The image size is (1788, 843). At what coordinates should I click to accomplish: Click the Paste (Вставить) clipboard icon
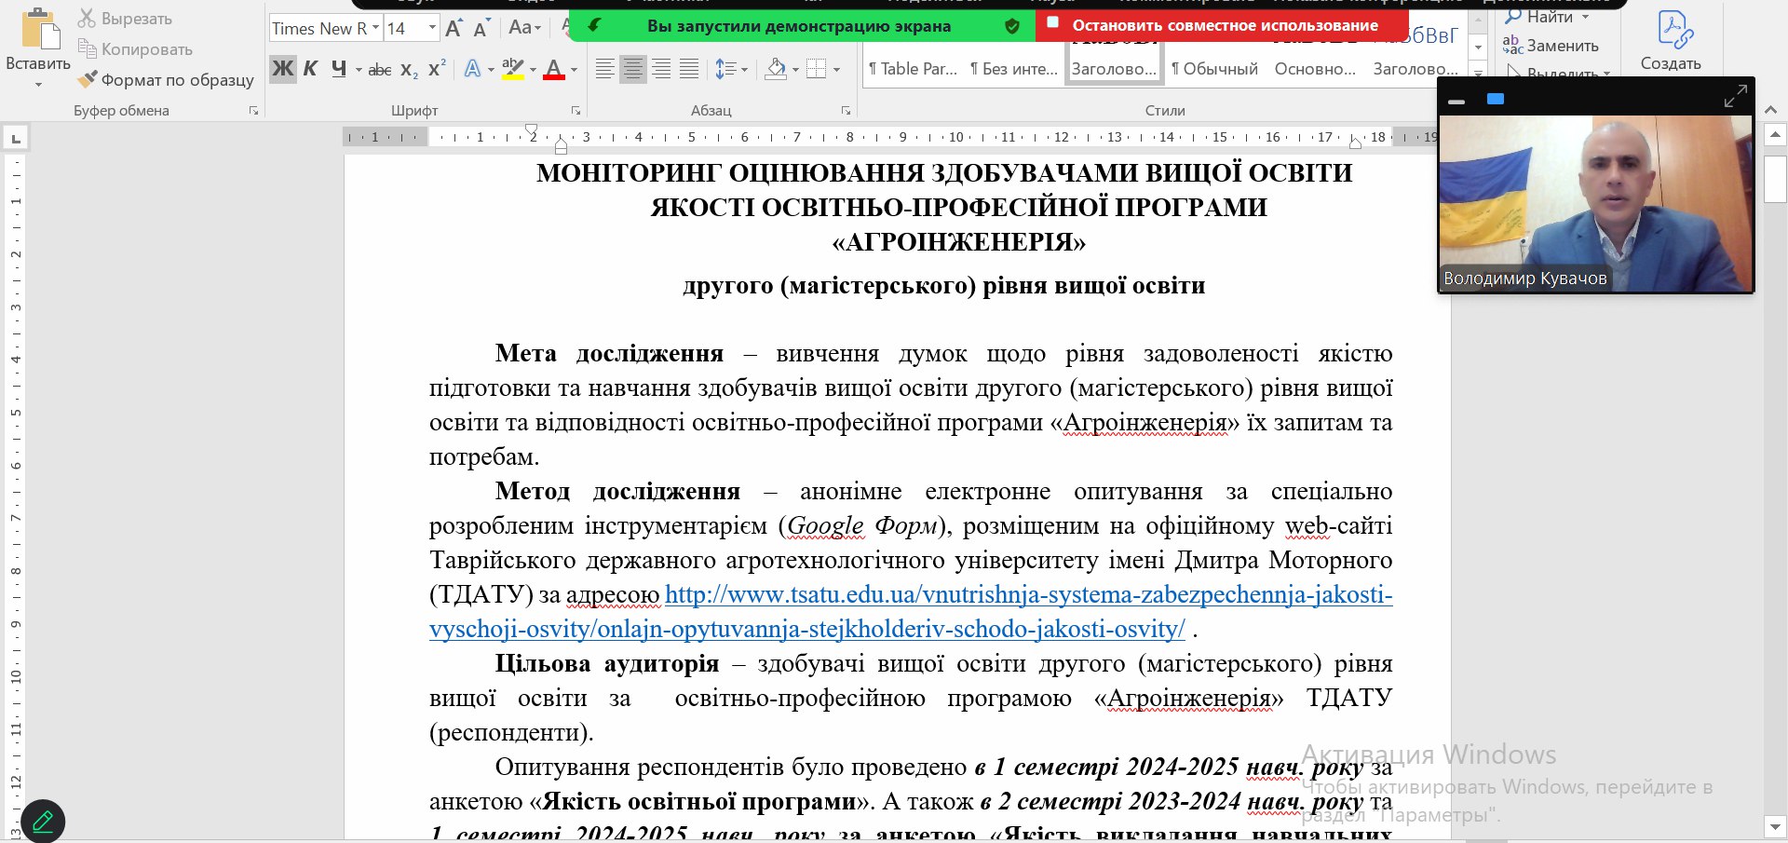click(x=40, y=28)
